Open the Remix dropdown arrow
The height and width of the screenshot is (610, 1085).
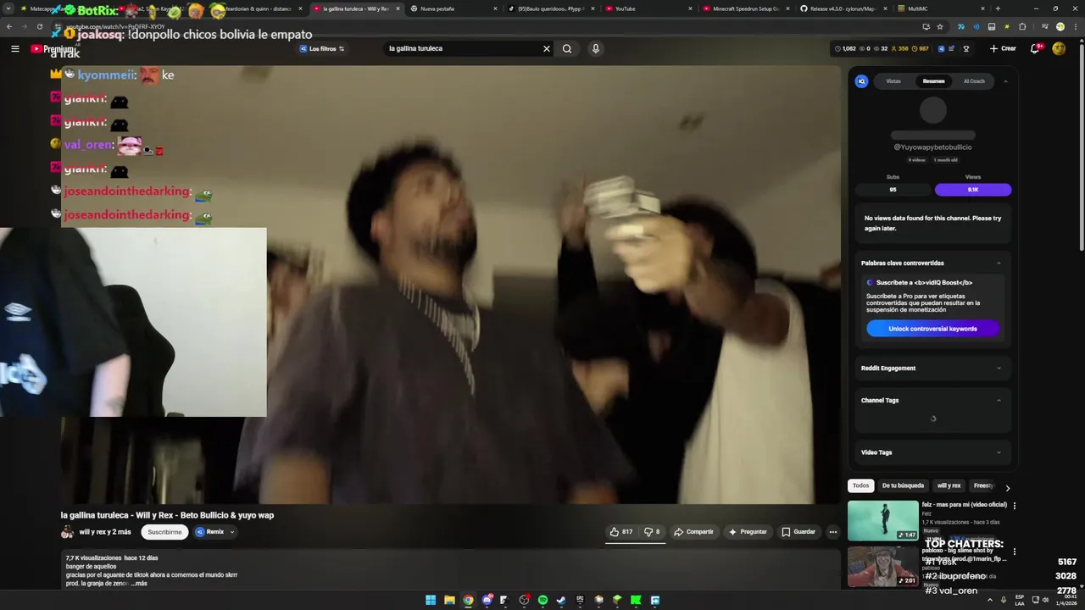click(x=232, y=532)
